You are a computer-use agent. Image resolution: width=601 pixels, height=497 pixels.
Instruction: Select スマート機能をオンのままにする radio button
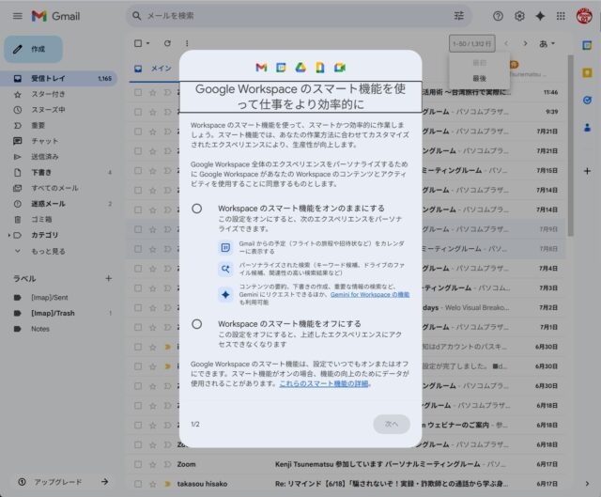tap(197, 209)
